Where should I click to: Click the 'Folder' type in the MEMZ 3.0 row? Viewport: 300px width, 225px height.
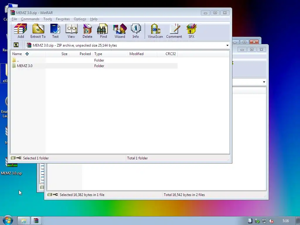coord(99,66)
